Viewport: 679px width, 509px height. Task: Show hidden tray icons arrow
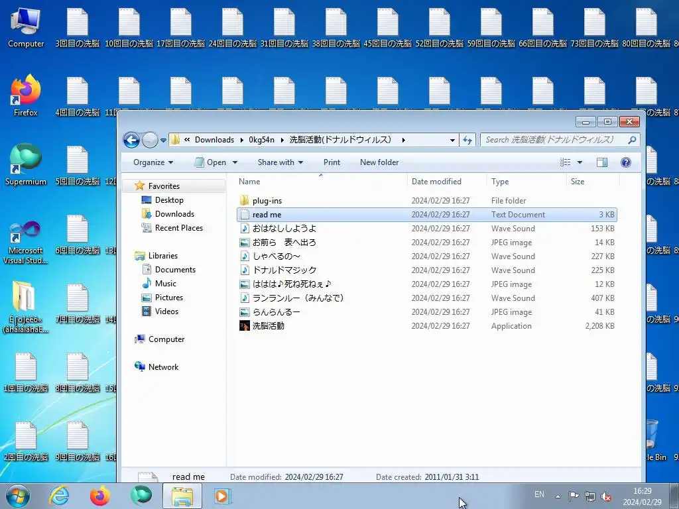[558, 496]
